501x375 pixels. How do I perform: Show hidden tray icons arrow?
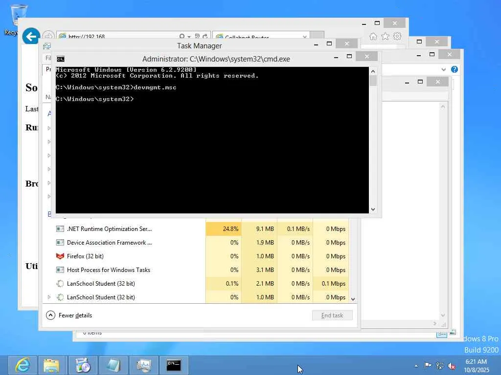pyautogui.click(x=416, y=366)
